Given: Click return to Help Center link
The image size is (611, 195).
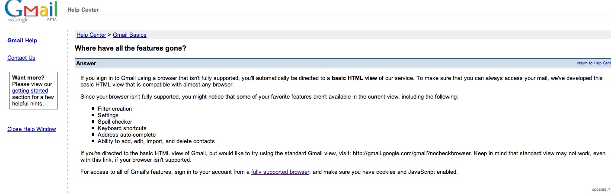Looking at the screenshot, I should (x=594, y=64).
